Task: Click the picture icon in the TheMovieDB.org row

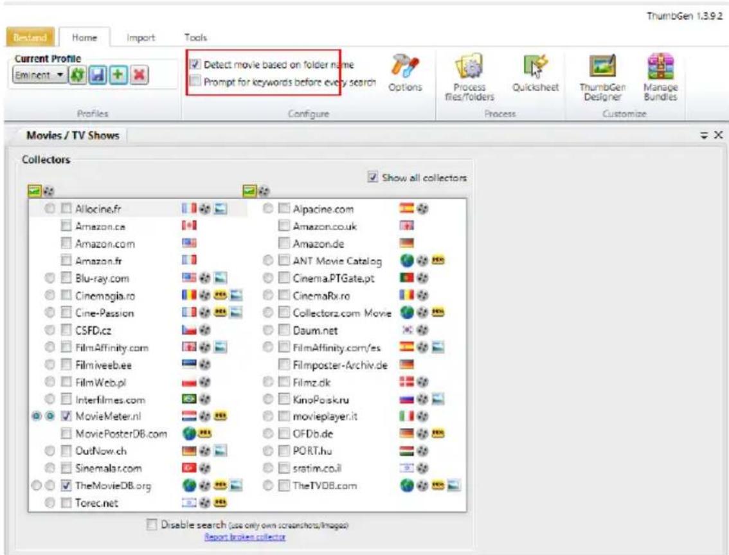Action: [x=236, y=486]
